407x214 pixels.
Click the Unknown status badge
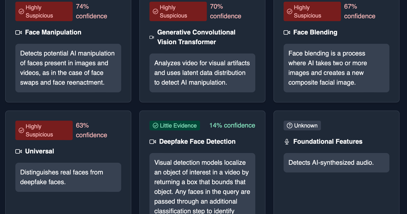pyautogui.click(x=302, y=126)
